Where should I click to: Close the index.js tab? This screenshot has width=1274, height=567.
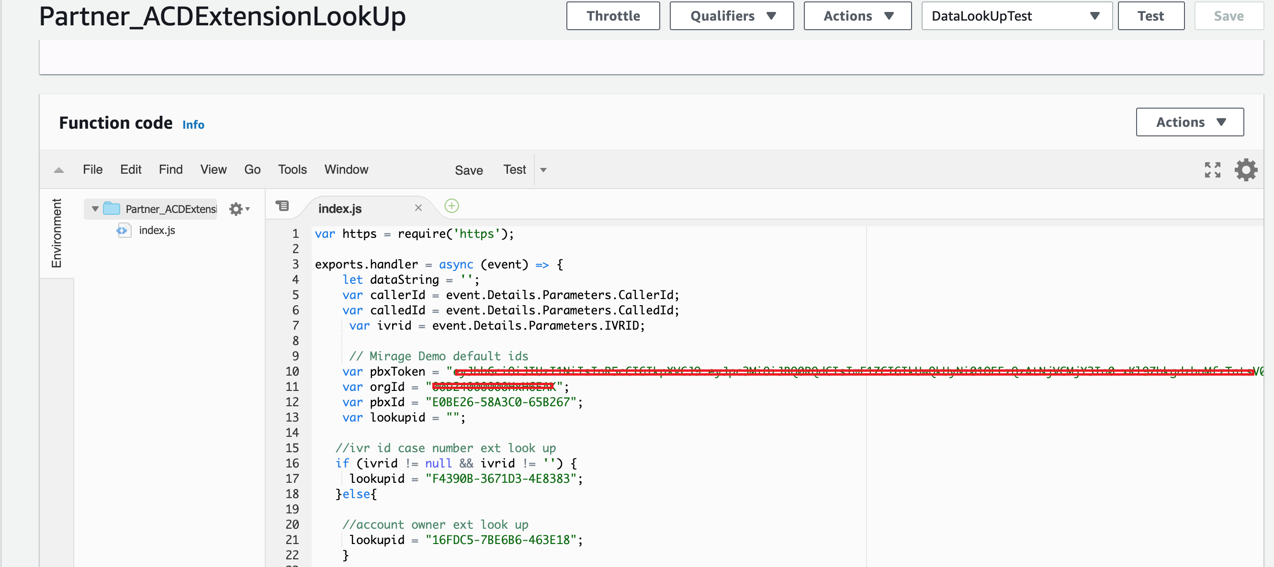pyautogui.click(x=418, y=208)
